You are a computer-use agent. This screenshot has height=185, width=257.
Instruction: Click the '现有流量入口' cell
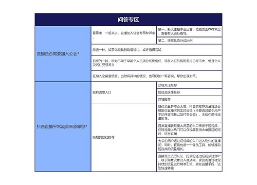pos(124,92)
